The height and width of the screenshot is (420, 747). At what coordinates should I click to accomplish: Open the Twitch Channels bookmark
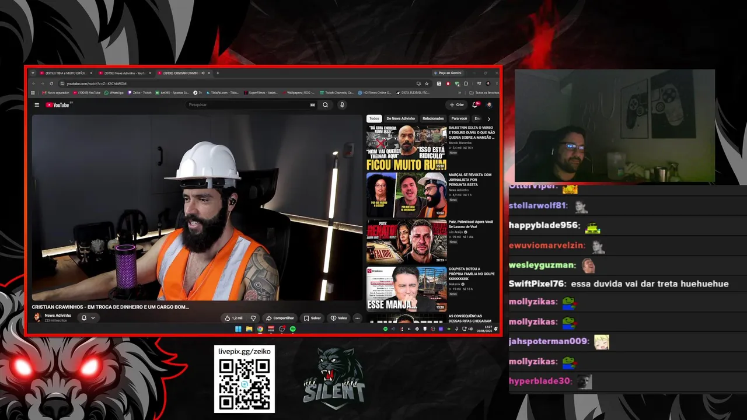click(x=337, y=92)
